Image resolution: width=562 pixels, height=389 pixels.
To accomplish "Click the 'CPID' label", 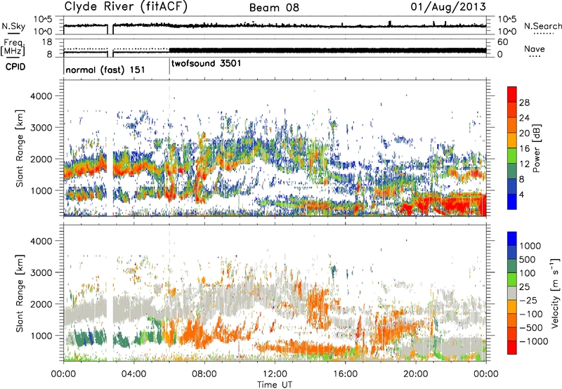I will [x=15, y=67].
